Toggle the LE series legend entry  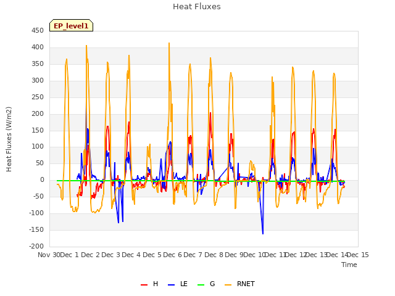[x=178, y=284]
